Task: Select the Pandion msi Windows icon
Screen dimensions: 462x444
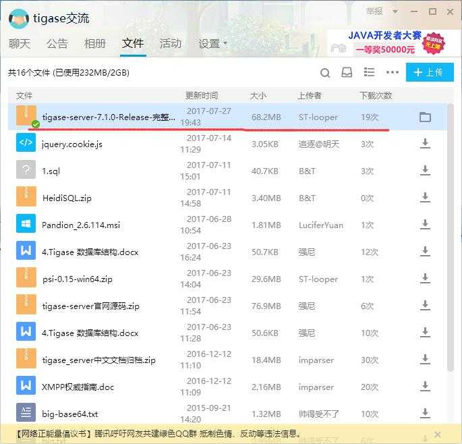Action: coord(26,223)
